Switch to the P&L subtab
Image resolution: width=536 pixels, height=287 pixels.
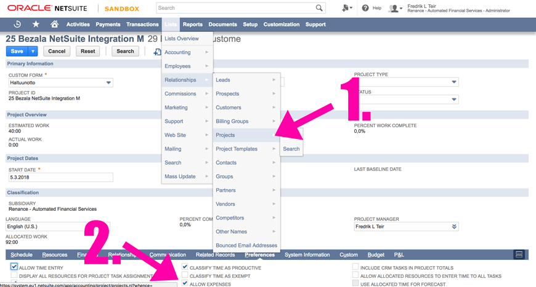pyautogui.click(x=399, y=254)
